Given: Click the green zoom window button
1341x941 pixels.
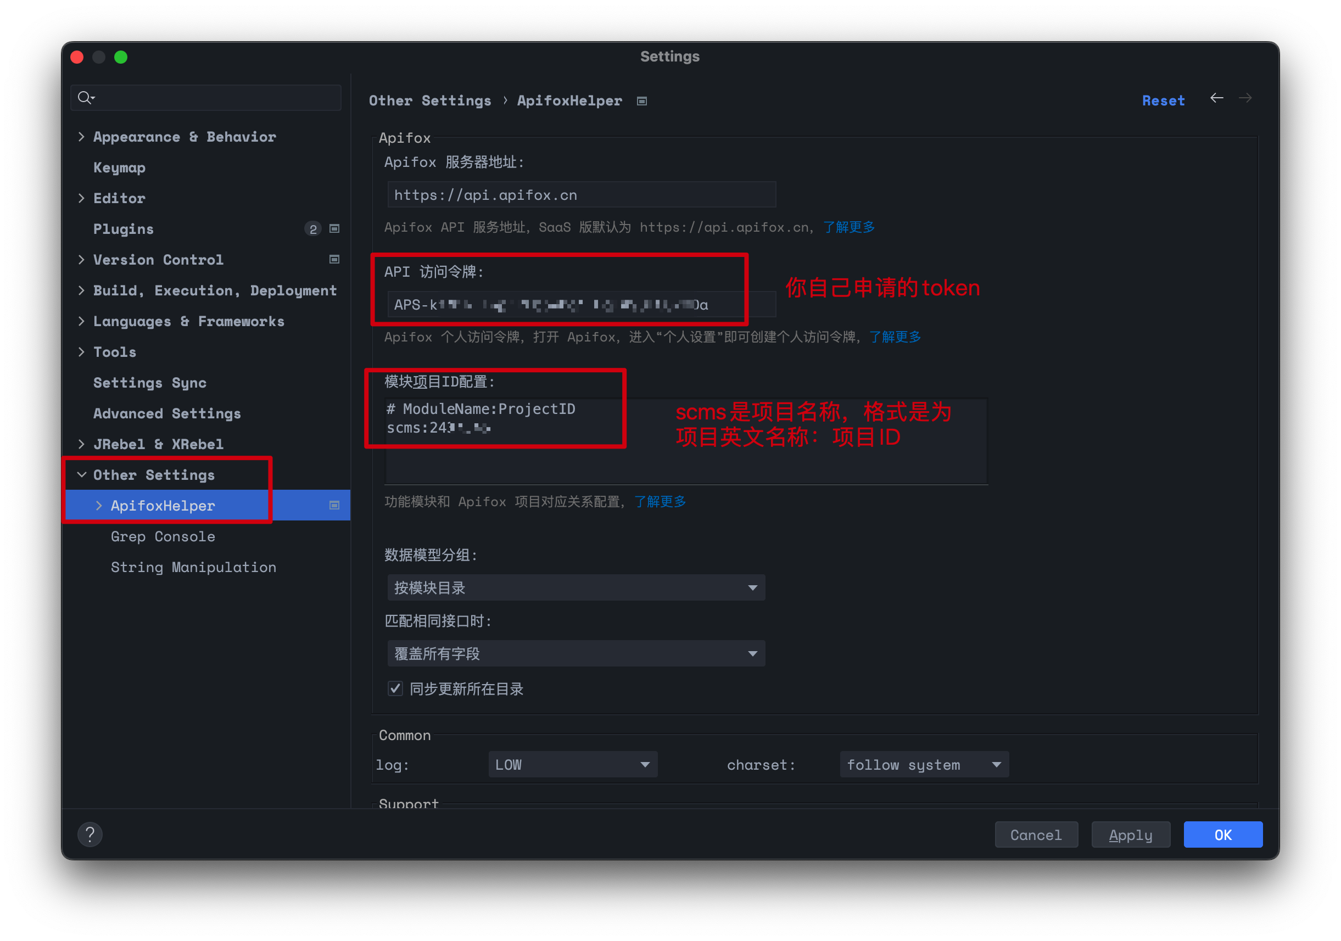Looking at the screenshot, I should tap(121, 57).
